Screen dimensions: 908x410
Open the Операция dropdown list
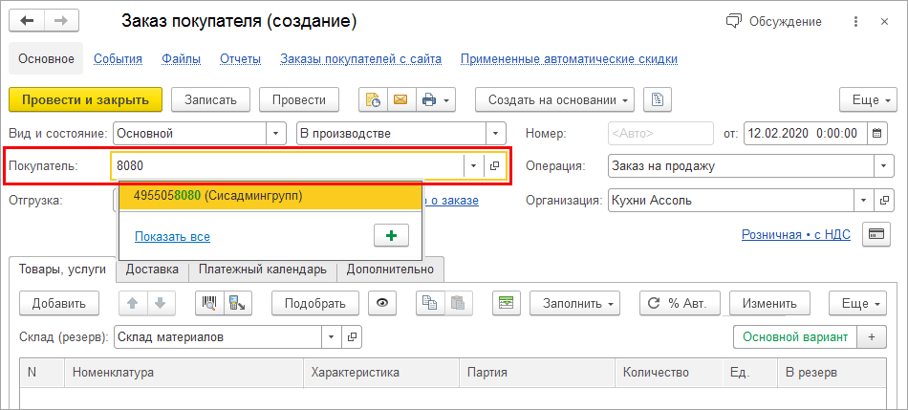tap(883, 166)
